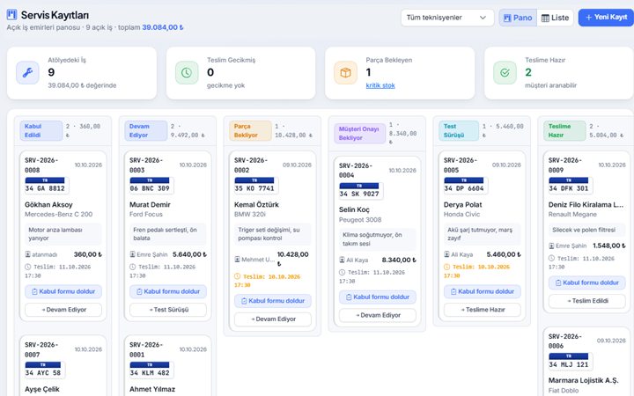Viewport: 634px width, 396px height.
Task: Click the Kabul Edildi column header
Action: tap(41, 130)
